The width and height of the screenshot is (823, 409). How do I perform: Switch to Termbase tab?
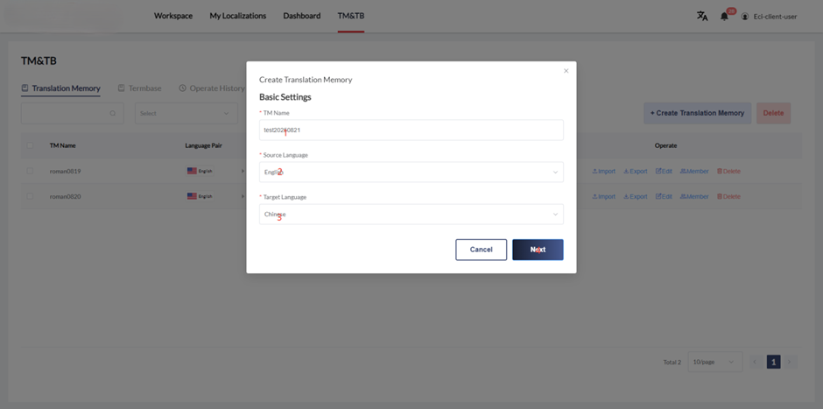pos(139,88)
